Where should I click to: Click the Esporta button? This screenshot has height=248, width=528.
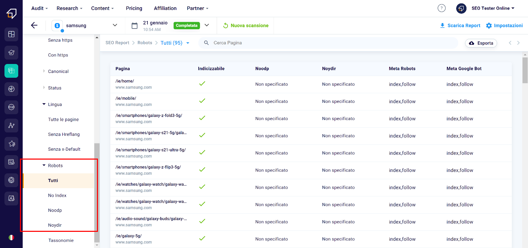481,43
